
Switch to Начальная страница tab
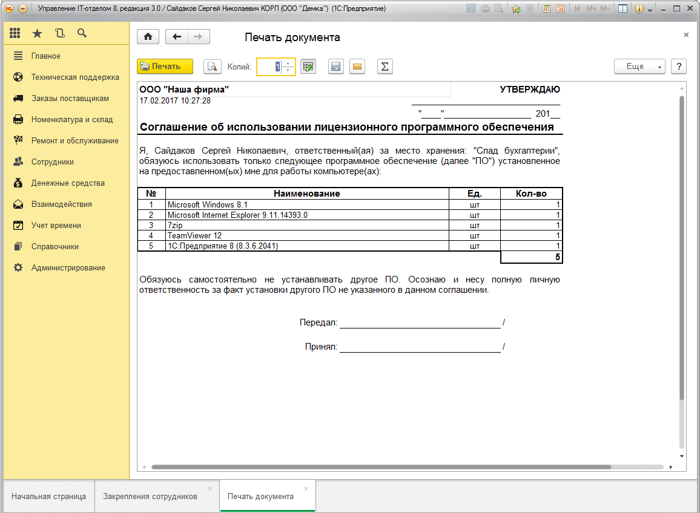click(48, 497)
